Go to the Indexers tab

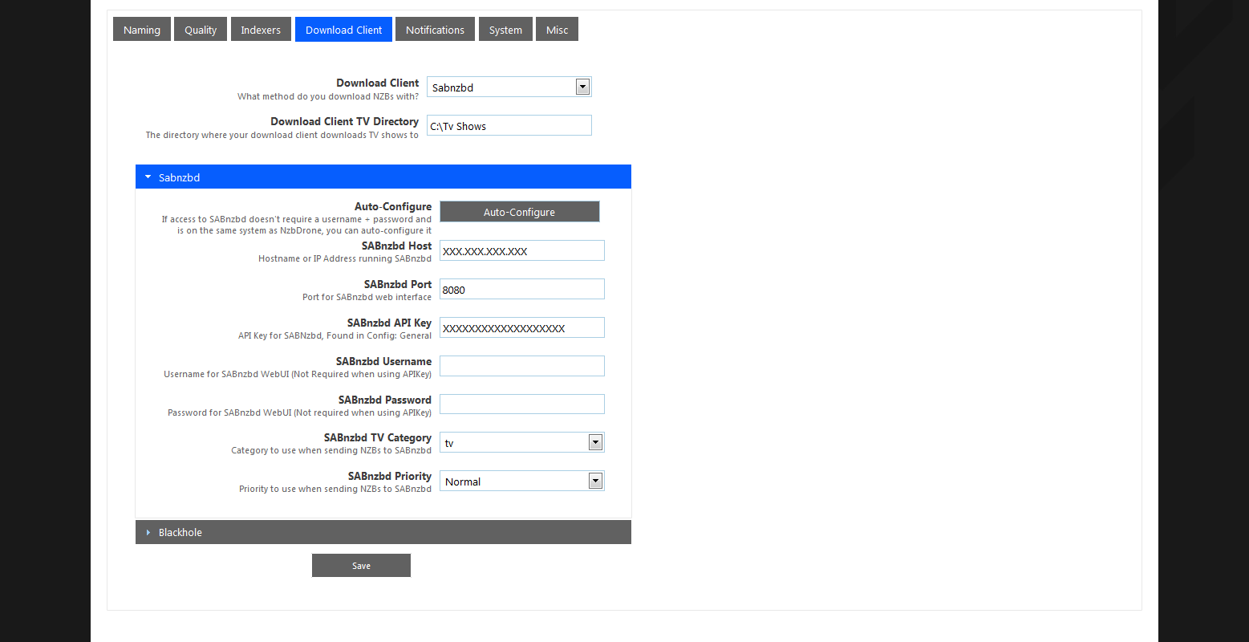tap(261, 30)
